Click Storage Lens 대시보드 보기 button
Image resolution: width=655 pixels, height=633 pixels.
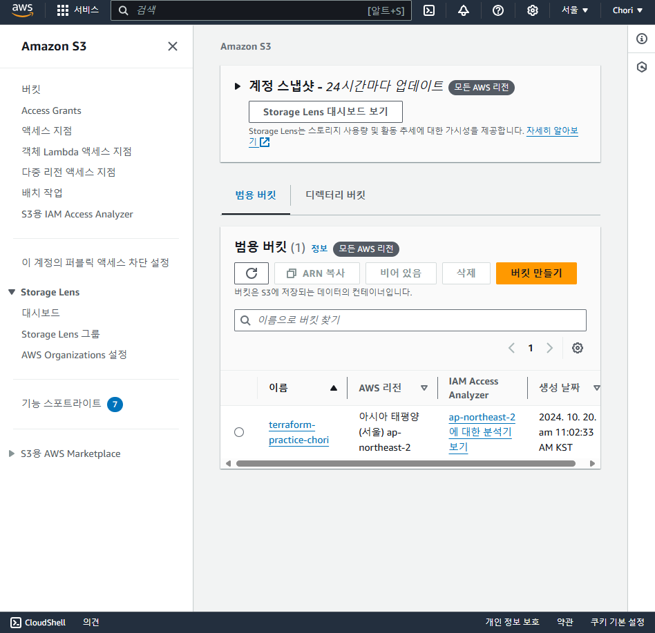pyautogui.click(x=326, y=112)
